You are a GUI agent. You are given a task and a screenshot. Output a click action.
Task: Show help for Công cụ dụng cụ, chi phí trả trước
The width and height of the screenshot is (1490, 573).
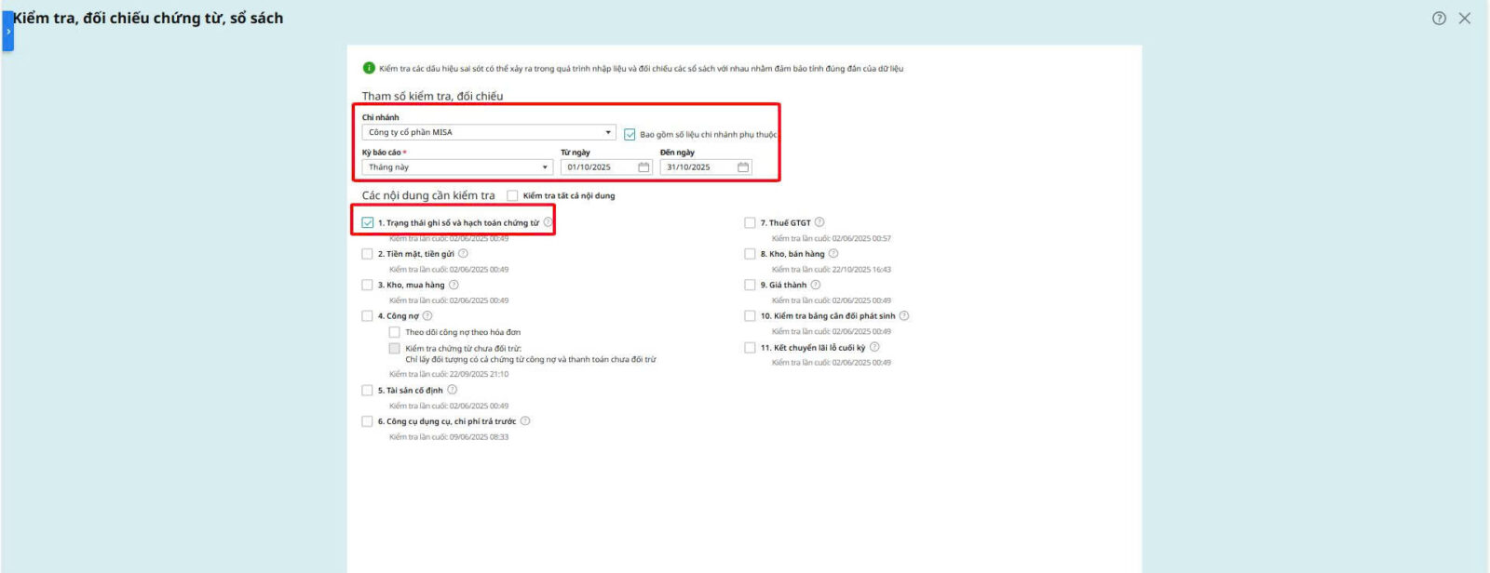click(x=525, y=420)
